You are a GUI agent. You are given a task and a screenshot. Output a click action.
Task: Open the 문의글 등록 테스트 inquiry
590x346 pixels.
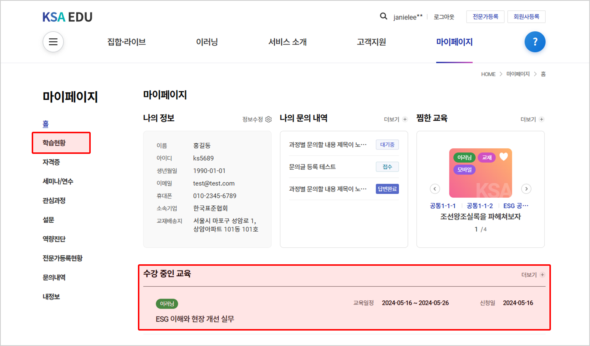click(312, 167)
